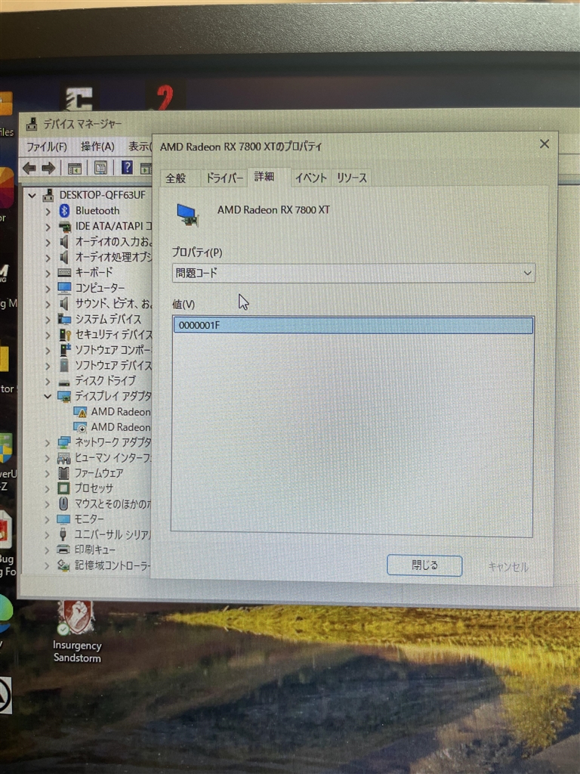580x774 pixels.
Task: Select the Bluetooth device category icon
Action: tap(64, 211)
